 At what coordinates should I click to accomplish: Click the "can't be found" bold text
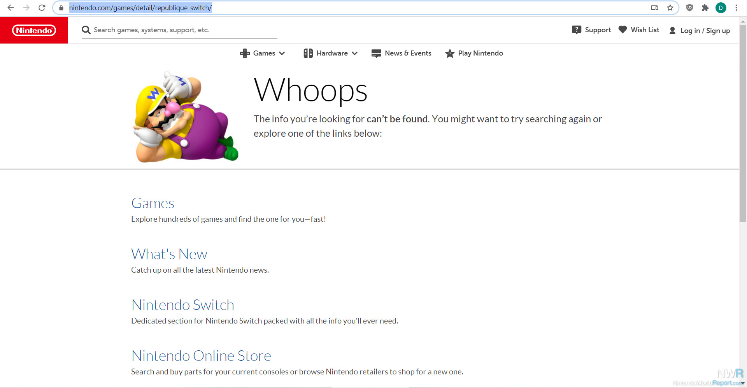click(x=397, y=119)
